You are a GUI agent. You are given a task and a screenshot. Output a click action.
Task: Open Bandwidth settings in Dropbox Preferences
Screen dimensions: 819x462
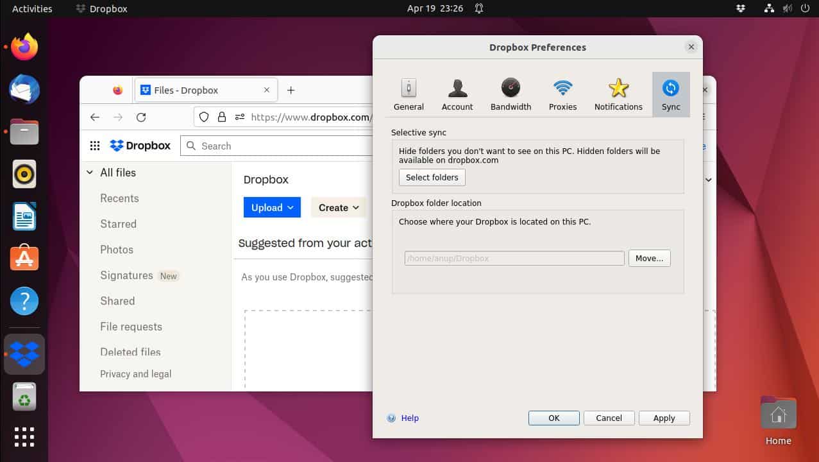pos(510,94)
